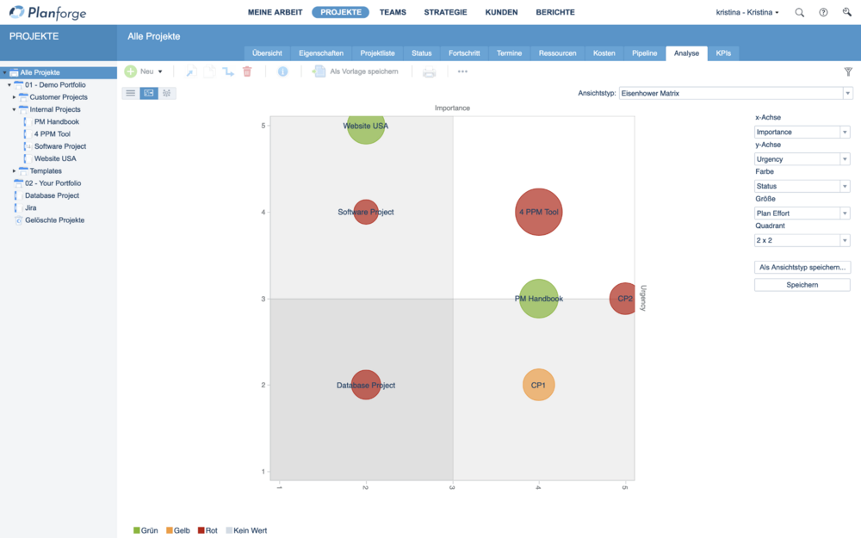Switch to the KPIs tab
Screen dimensions: 861x538
723,53
